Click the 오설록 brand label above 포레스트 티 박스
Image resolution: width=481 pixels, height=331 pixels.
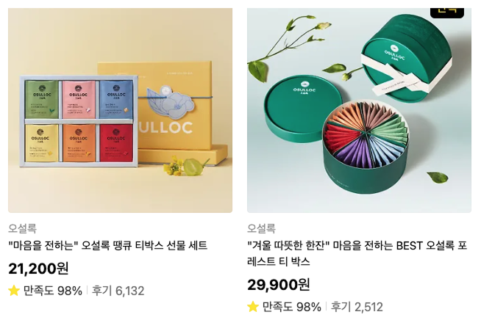point(261,228)
